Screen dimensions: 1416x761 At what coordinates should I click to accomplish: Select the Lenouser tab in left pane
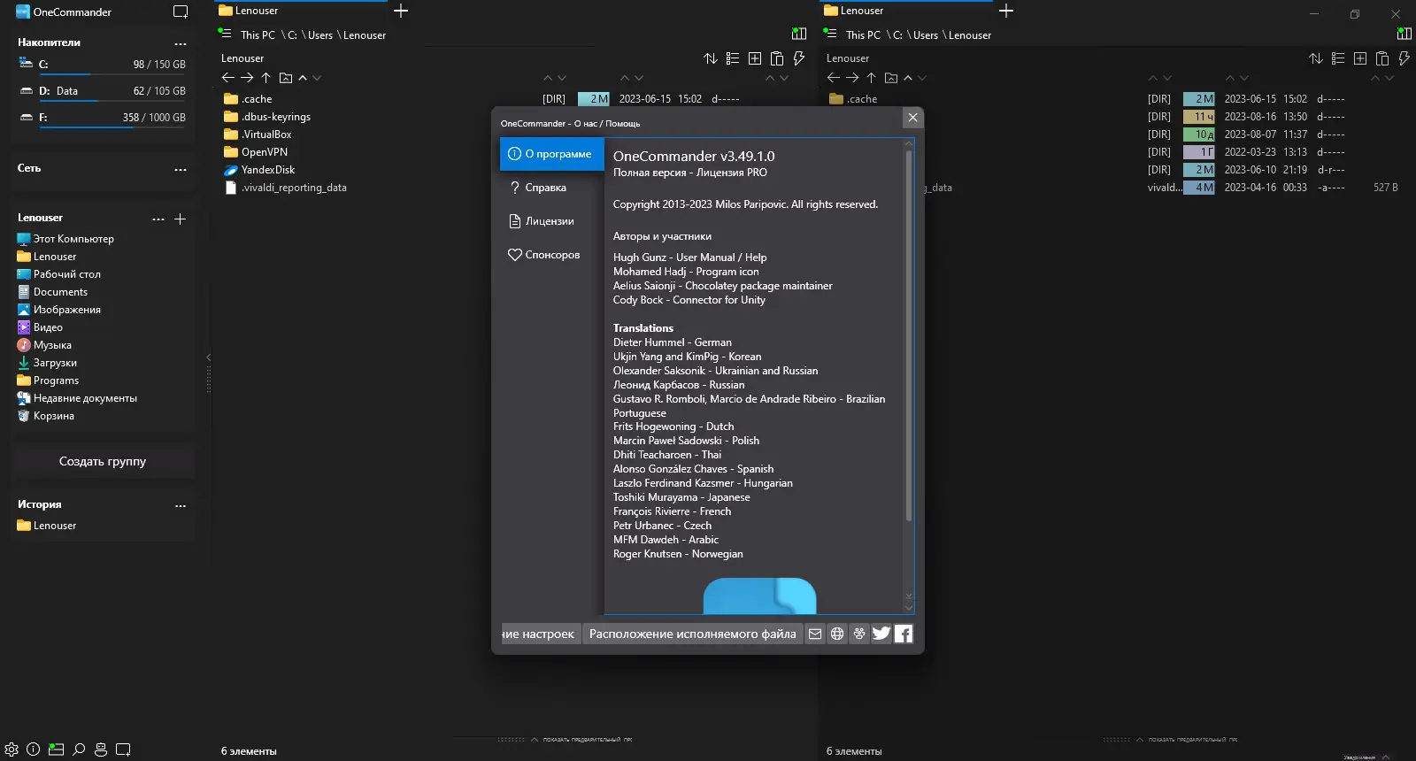301,11
